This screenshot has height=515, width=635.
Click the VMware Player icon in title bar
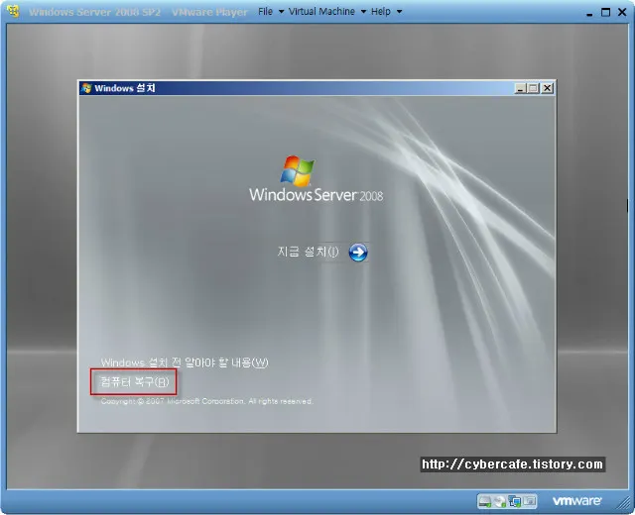click(x=13, y=11)
